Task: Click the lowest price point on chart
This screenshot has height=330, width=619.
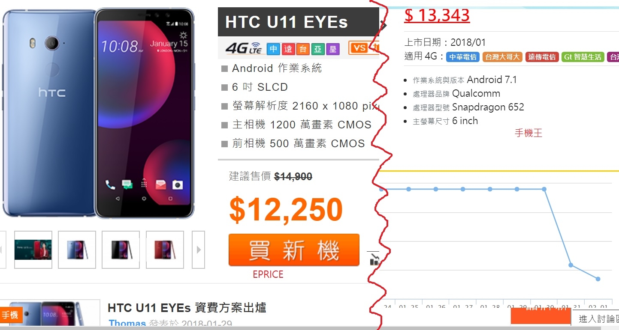Action: [x=598, y=279]
